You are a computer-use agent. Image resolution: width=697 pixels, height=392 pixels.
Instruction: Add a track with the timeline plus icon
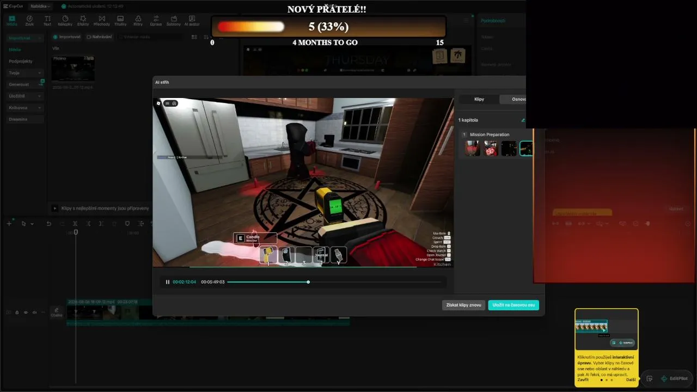[x=9, y=224]
